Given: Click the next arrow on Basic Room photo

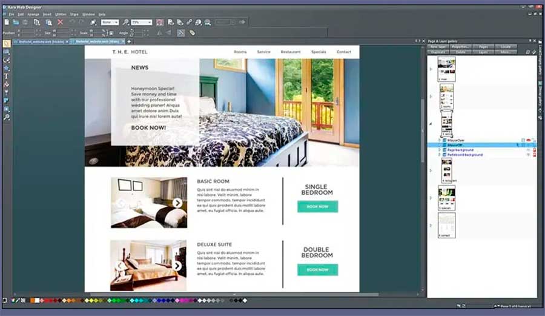Looking at the screenshot, I should tap(177, 203).
